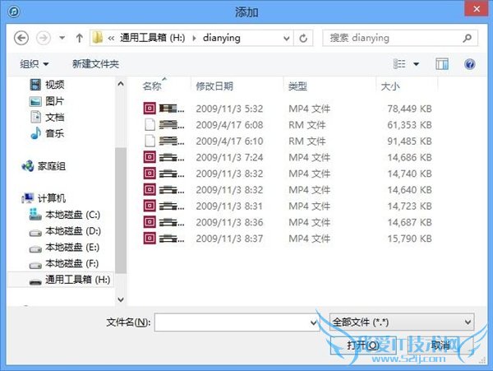493x371 pixels.
Task: Select MP4 file dated 2009/11/3 8:37
Action: pos(288,239)
